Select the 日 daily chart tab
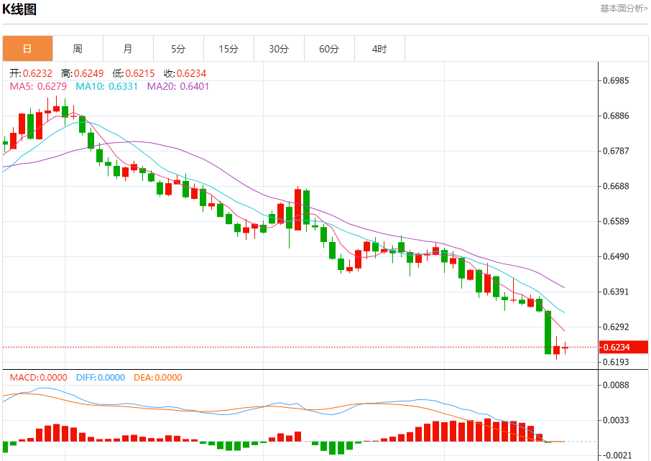 coord(27,49)
